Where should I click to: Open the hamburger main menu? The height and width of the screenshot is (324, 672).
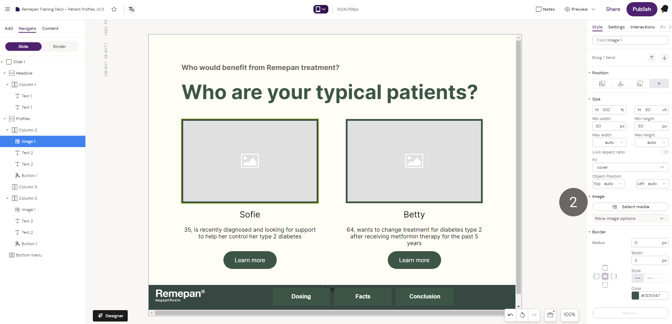pos(7,9)
